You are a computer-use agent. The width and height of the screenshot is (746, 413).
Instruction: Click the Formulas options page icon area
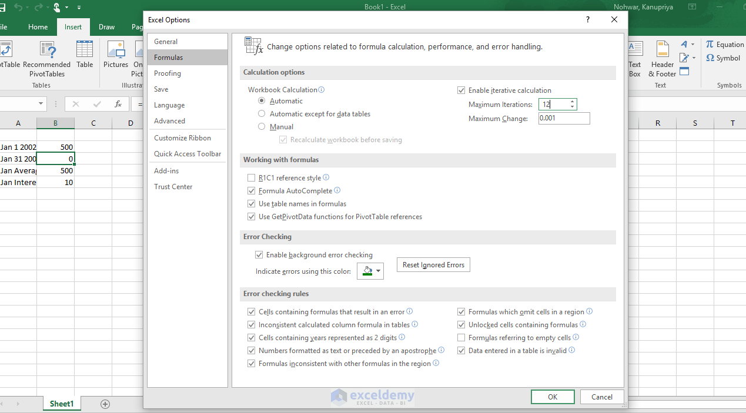(253, 45)
